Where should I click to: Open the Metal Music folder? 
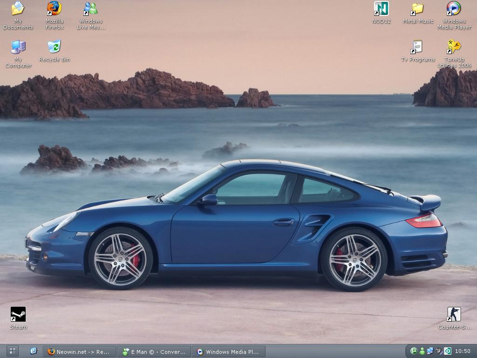tap(417, 9)
